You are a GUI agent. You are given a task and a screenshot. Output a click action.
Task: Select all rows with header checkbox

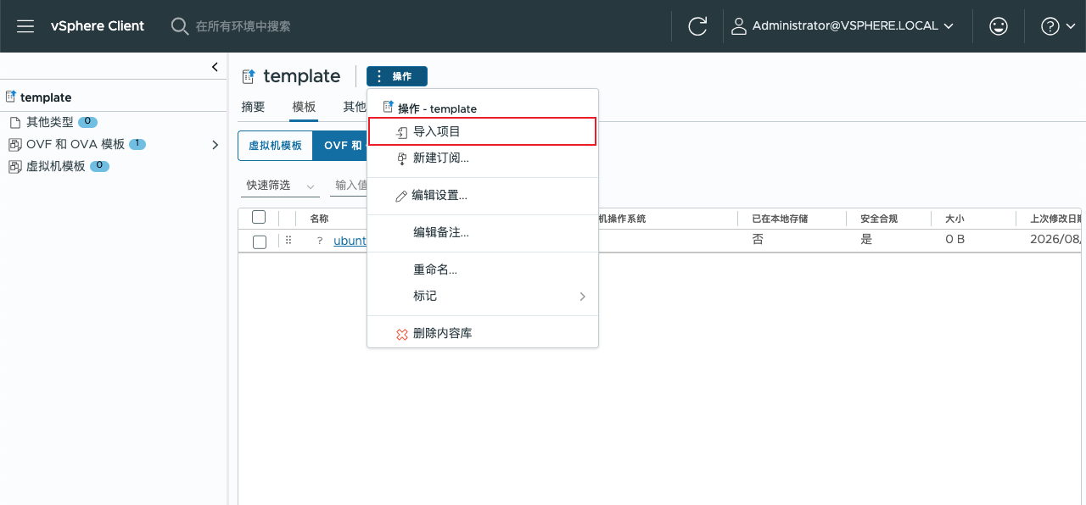[260, 218]
